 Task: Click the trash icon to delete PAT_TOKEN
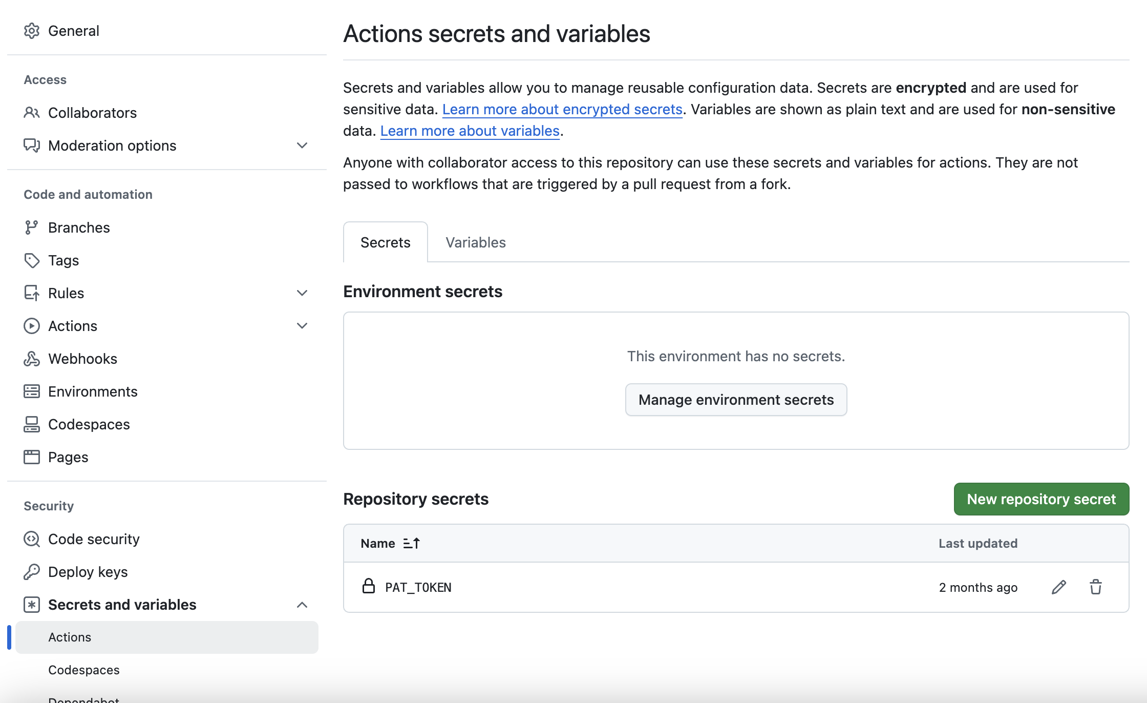1095,587
